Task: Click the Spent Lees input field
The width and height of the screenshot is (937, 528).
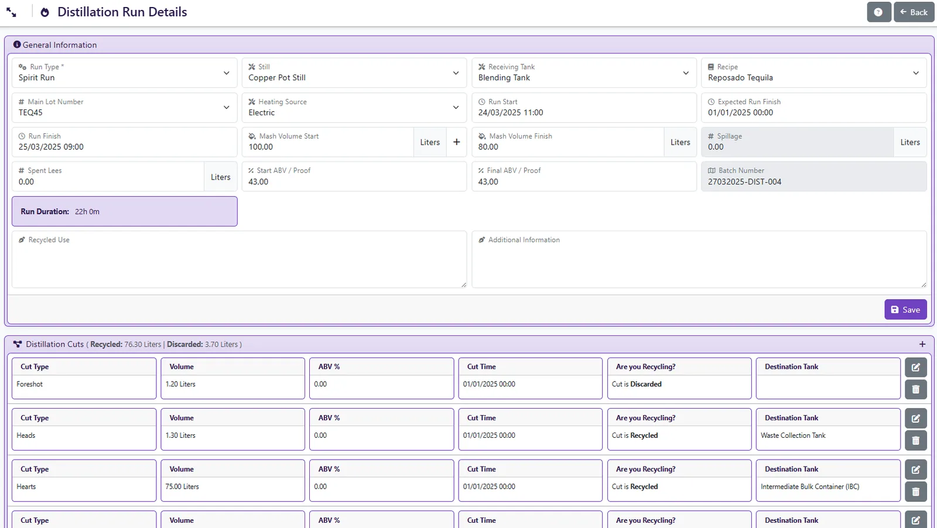Action: tap(108, 177)
